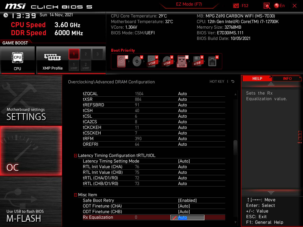Switch to the INFO tab
This screenshot has height=227, width=303.
(x=287, y=78)
